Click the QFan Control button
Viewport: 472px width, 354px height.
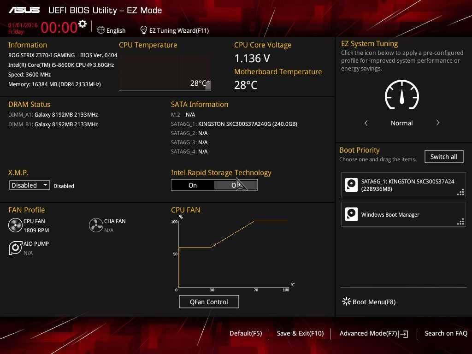[x=209, y=302]
